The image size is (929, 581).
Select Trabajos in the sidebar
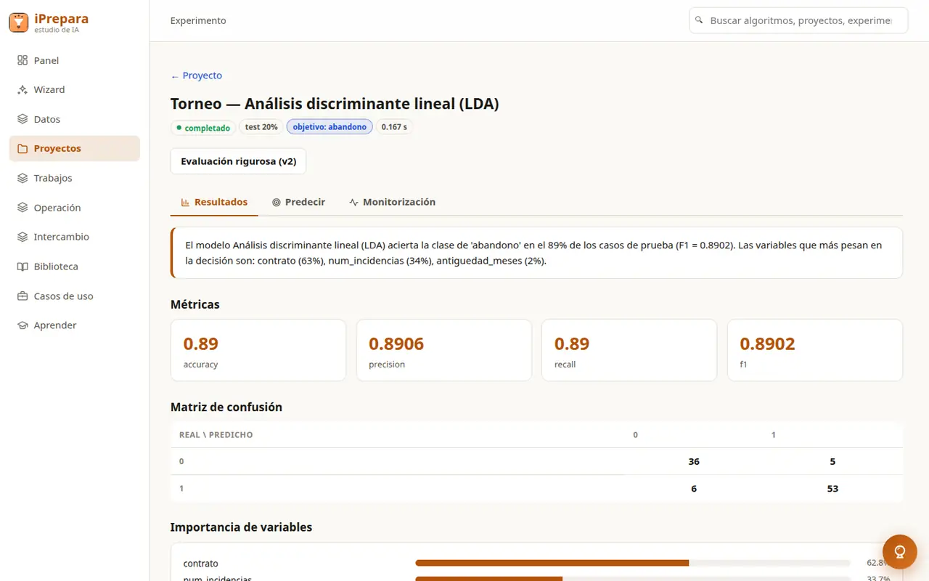click(x=74, y=178)
